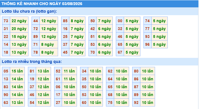The image size is (199, 109).
Task: Click lotto gan number 00
Action: click(120, 21)
